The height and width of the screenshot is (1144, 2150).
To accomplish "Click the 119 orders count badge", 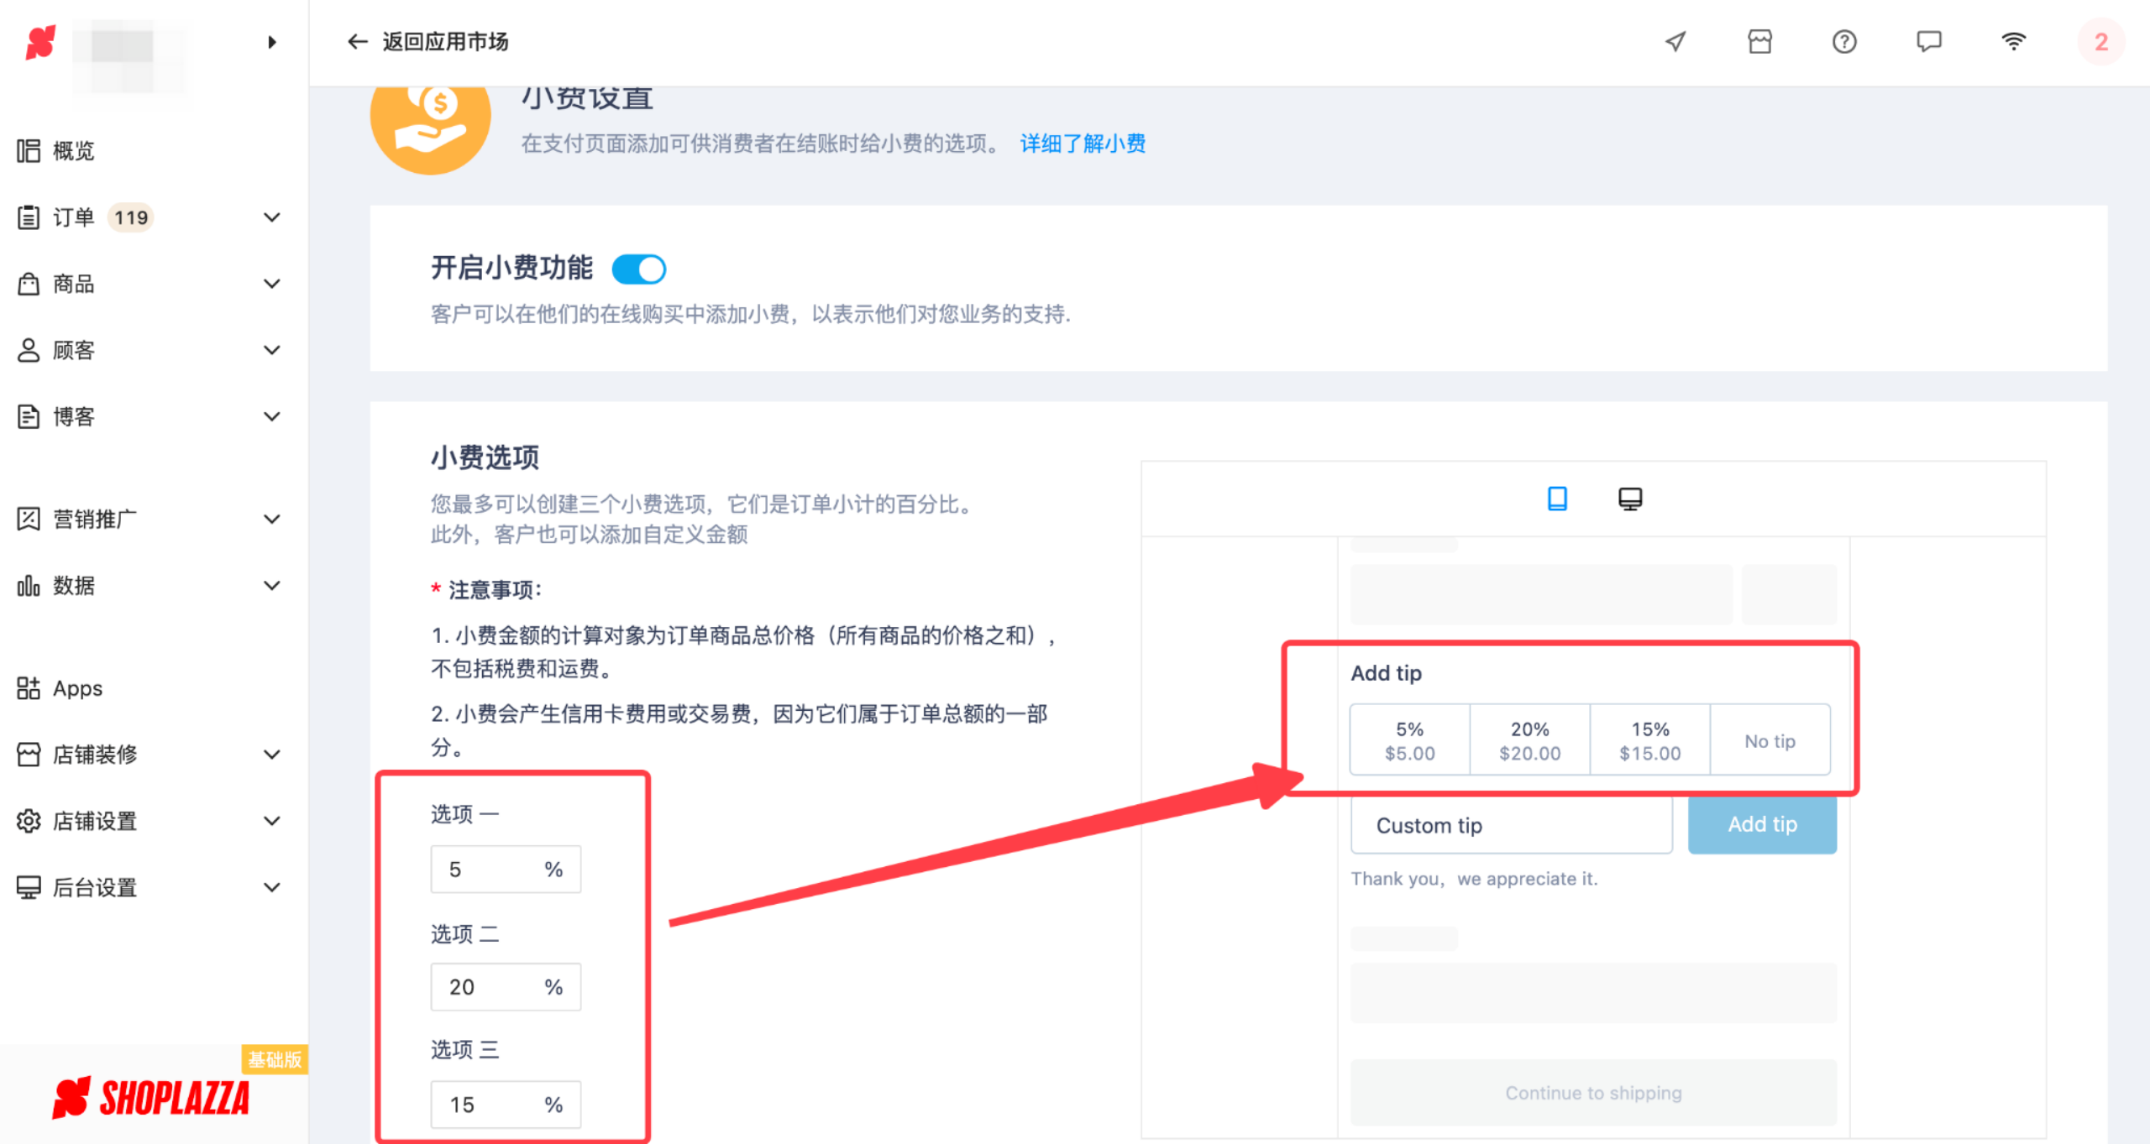I will [131, 217].
